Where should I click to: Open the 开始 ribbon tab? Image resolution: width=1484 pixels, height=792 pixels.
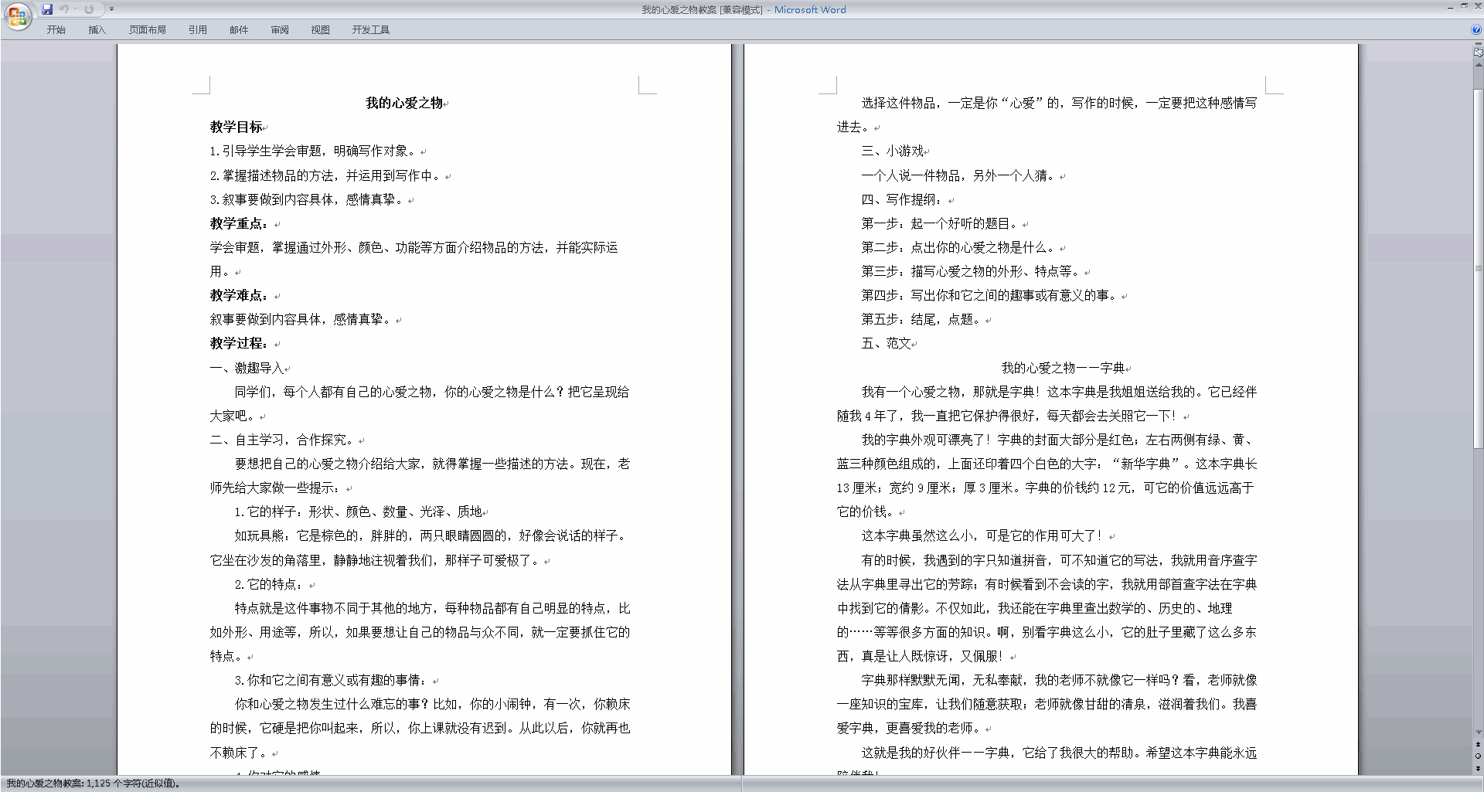pyautogui.click(x=56, y=30)
